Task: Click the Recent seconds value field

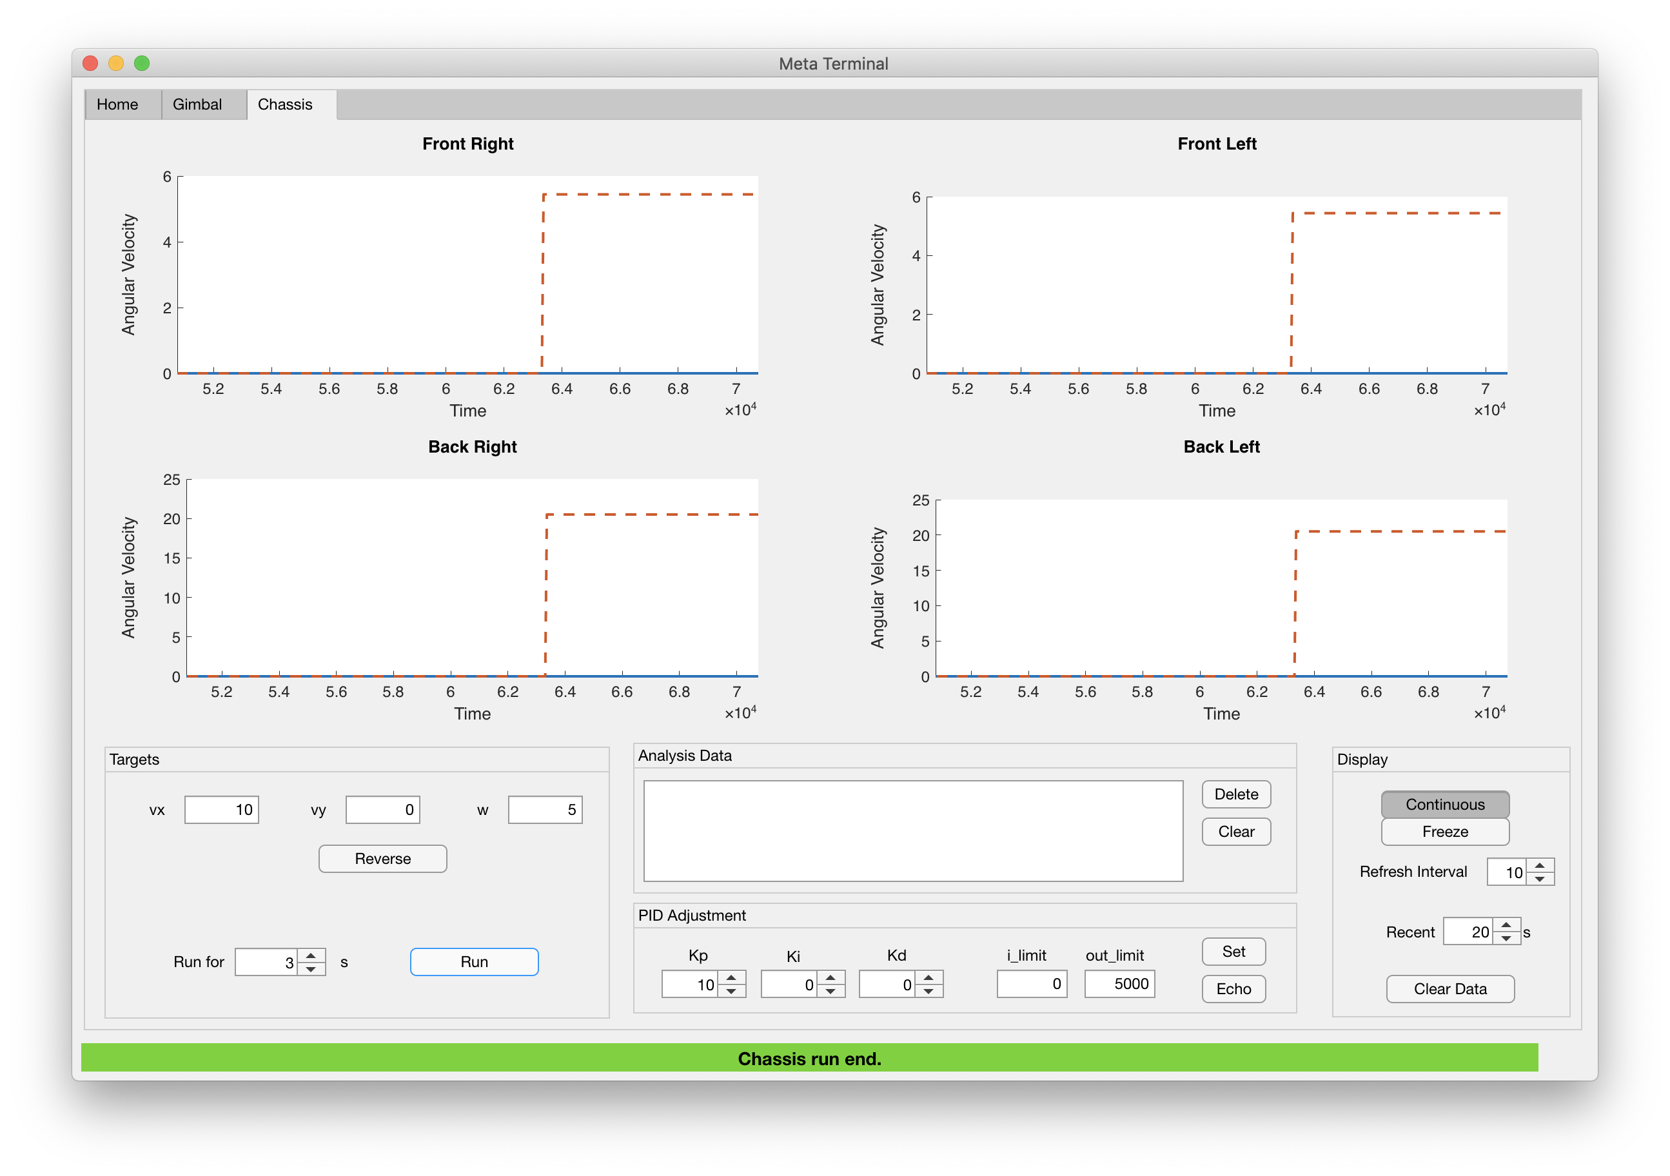Action: pyautogui.click(x=1468, y=932)
